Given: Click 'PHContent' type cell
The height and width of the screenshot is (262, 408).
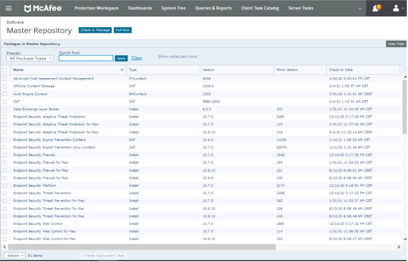Looking at the screenshot, I should click(137, 79).
